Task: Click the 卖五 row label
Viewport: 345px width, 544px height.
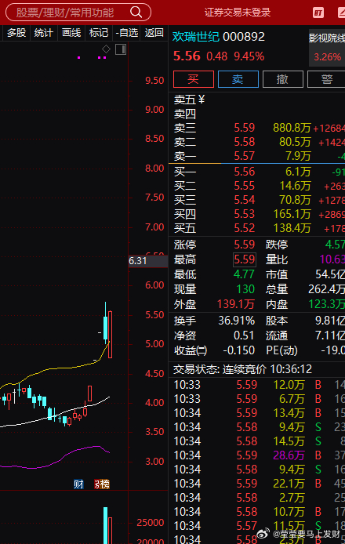Action: (184, 100)
